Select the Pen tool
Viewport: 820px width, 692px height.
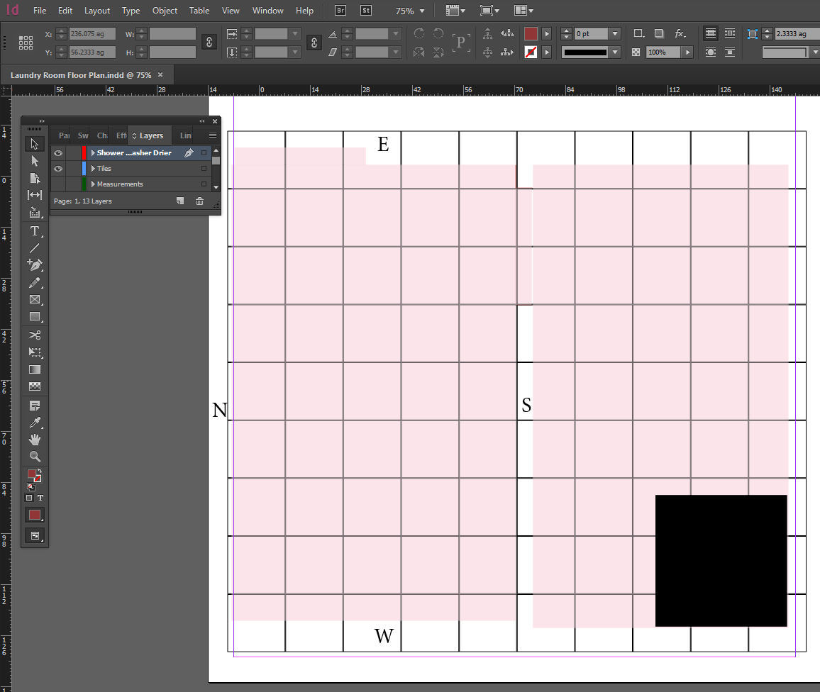[34, 265]
